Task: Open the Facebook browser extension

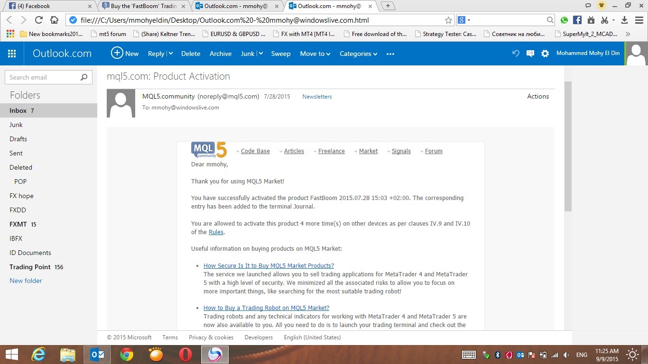Action: (x=577, y=20)
